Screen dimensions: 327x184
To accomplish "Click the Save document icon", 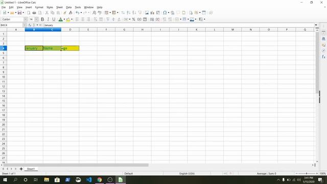I will click(x=19, y=13).
